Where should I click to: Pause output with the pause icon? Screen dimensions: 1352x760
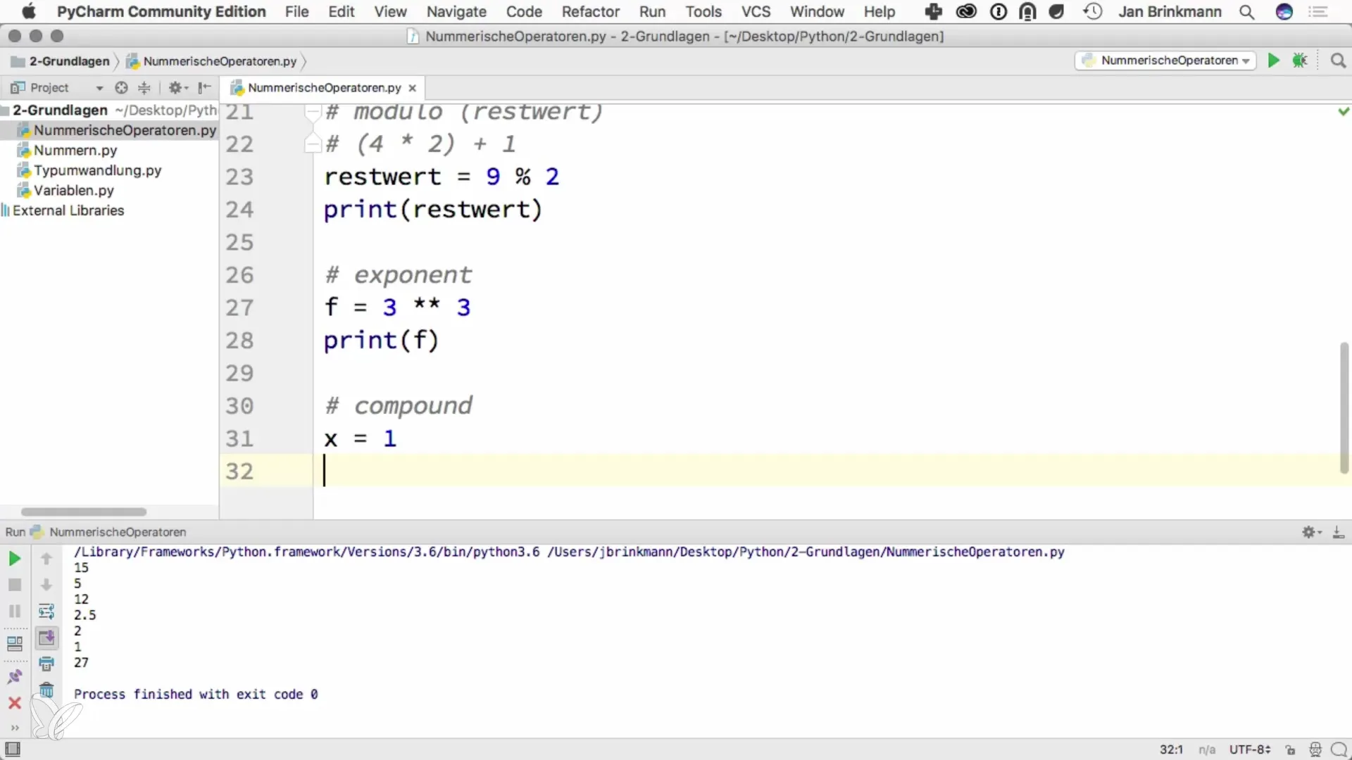click(14, 611)
